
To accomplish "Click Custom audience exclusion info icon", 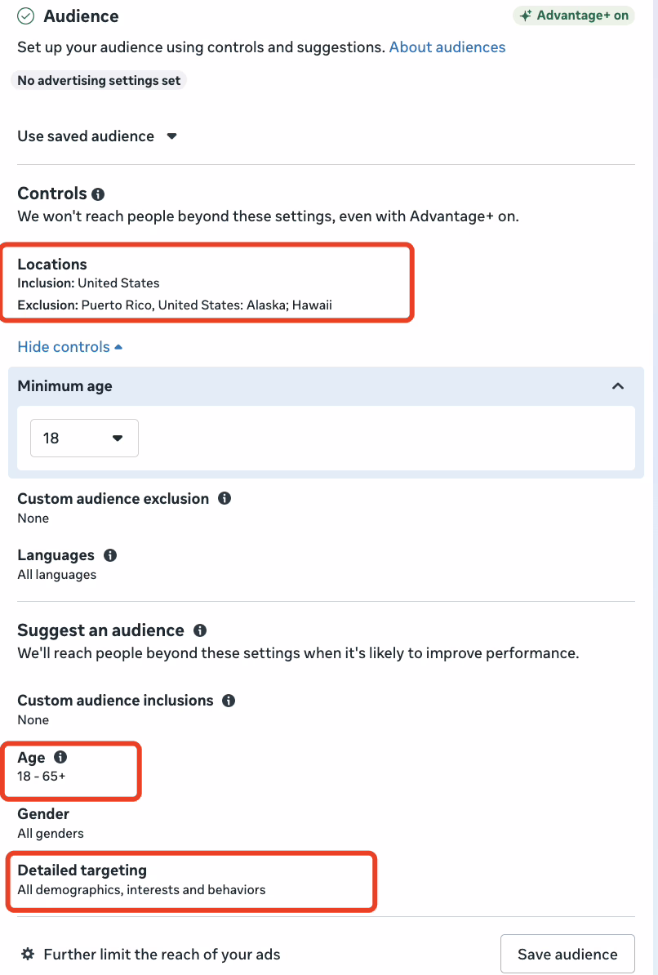I will click(225, 498).
